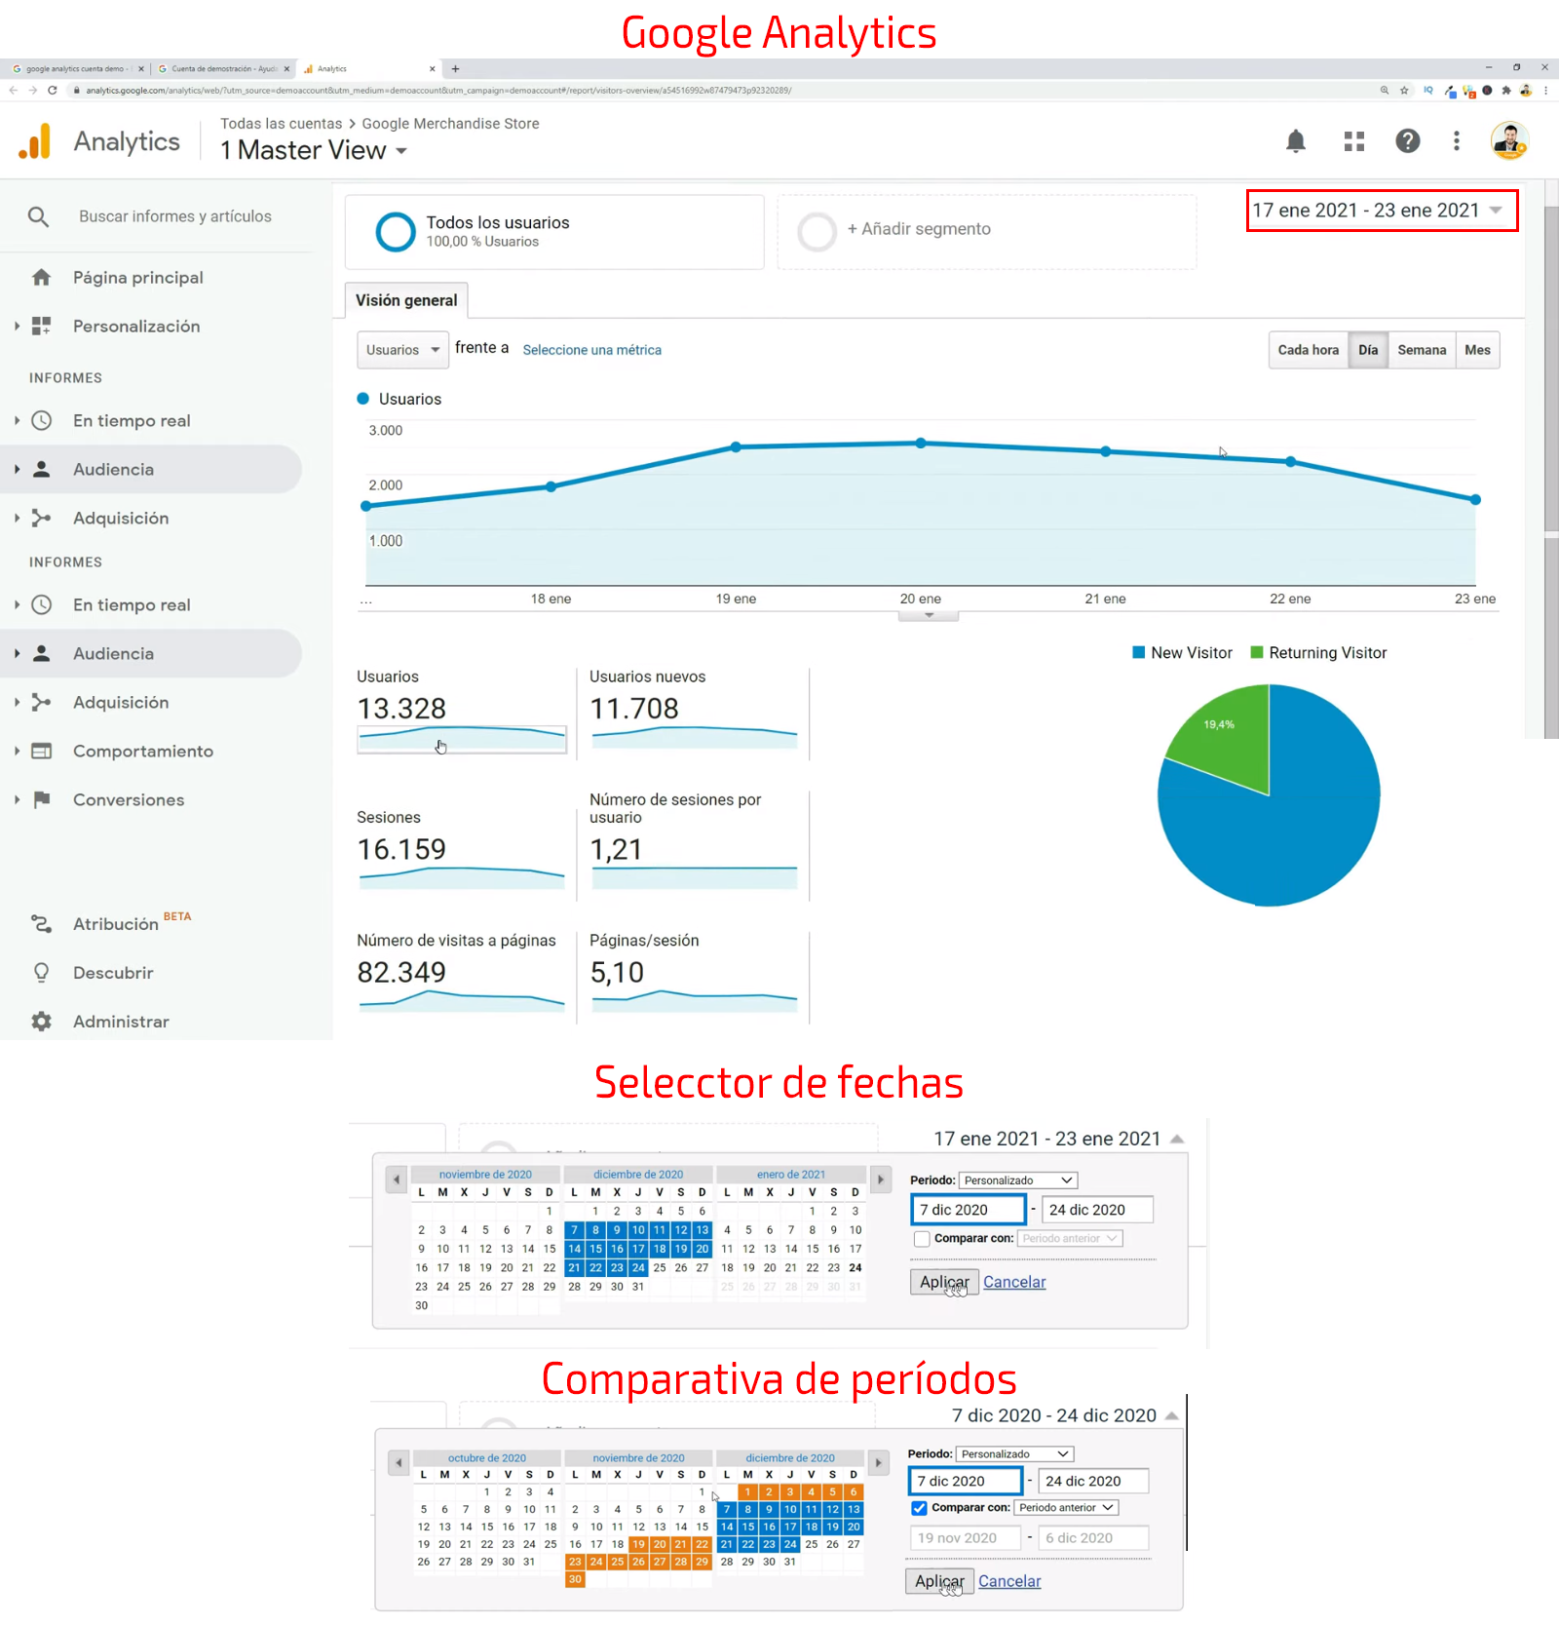The image size is (1559, 1625).
Task: Switch the chart to Cada hora
Action: click(1308, 350)
